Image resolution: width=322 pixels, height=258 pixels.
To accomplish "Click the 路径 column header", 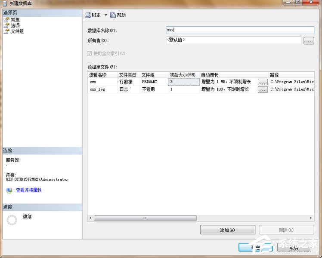I will point(291,75).
